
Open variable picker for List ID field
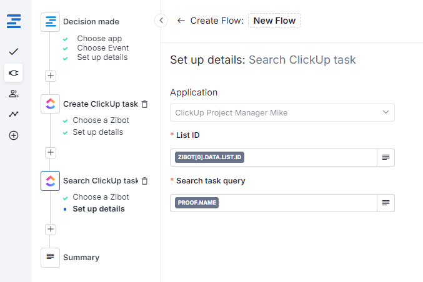click(x=386, y=158)
